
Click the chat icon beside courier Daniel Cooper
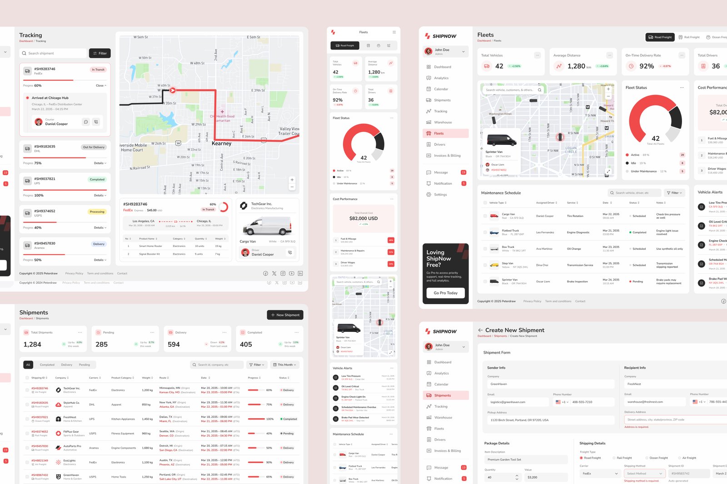pyautogui.click(x=86, y=122)
